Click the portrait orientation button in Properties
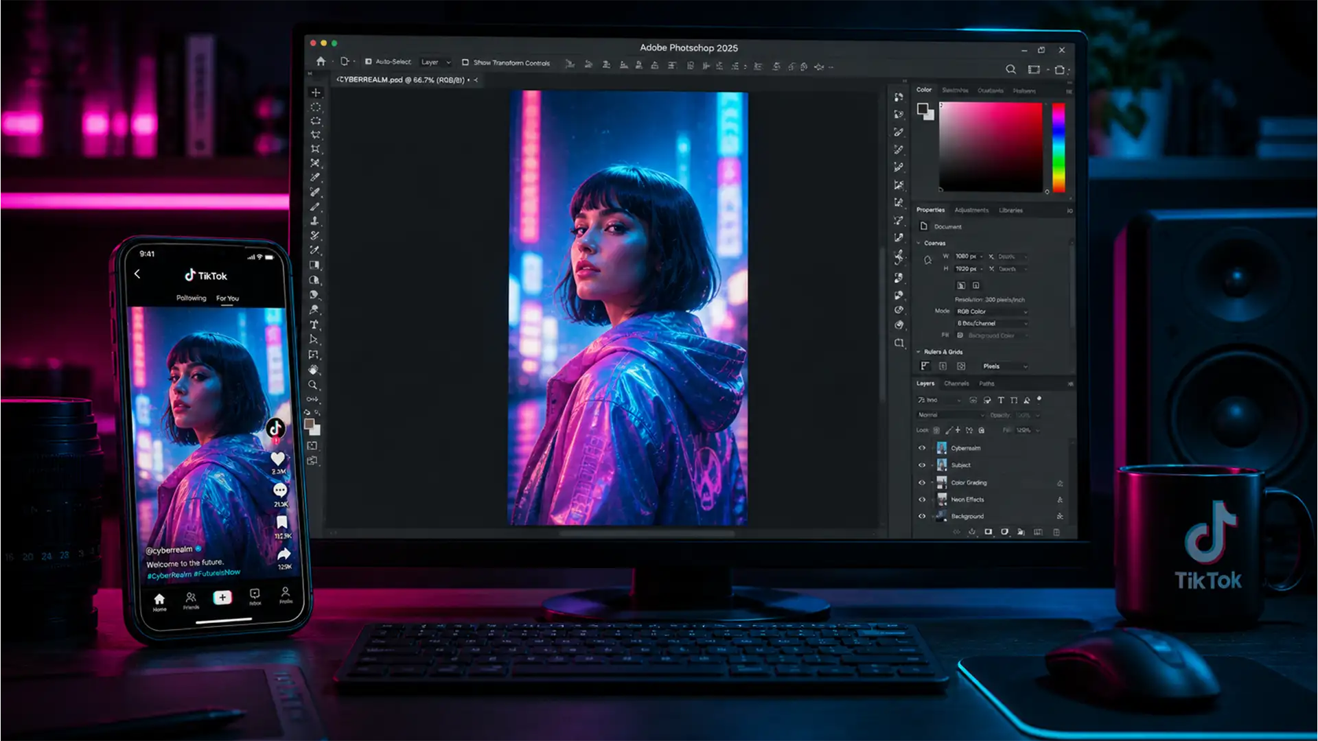The height and width of the screenshot is (741, 1318). (x=960, y=285)
